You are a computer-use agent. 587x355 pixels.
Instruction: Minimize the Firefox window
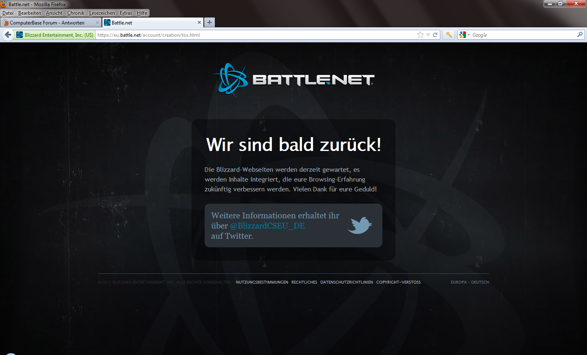(x=549, y=3)
